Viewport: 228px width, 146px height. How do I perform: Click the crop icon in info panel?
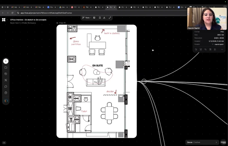(x=205, y=49)
